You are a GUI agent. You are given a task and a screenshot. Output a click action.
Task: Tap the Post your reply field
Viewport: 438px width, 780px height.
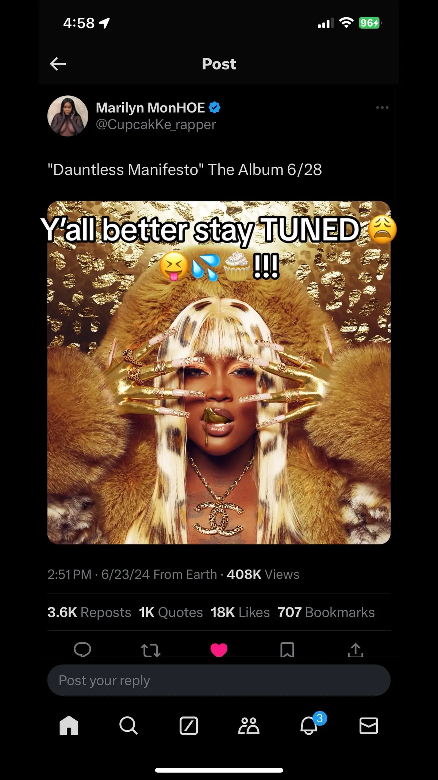[219, 680]
